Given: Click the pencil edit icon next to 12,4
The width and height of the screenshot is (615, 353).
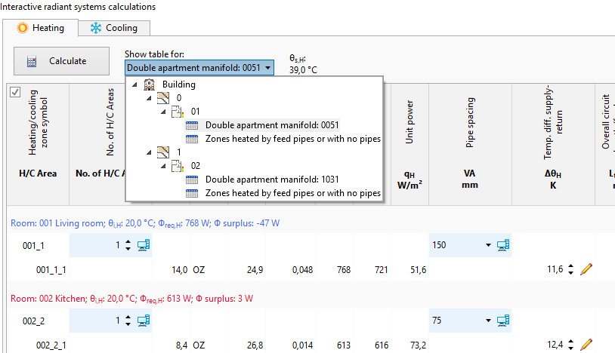Looking at the screenshot, I should coord(586,345).
